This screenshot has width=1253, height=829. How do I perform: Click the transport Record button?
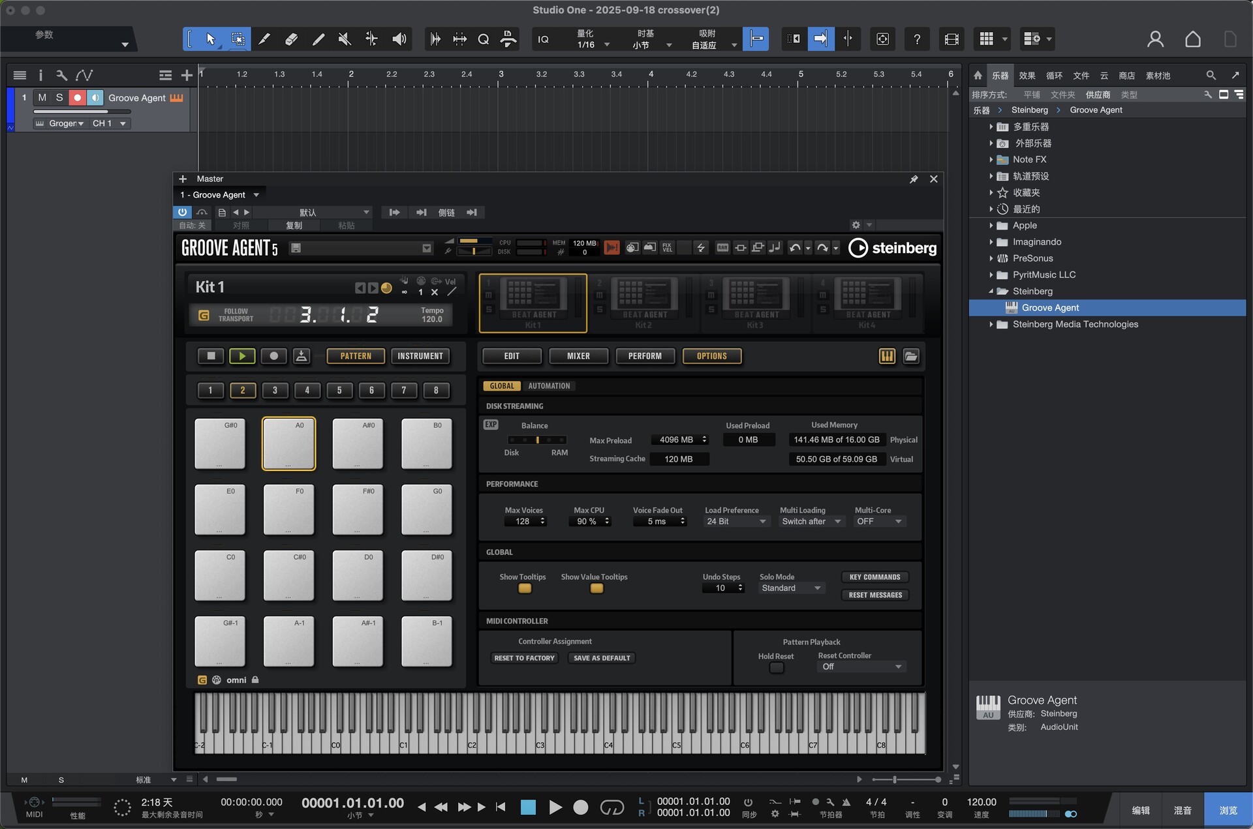[x=580, y=807]
